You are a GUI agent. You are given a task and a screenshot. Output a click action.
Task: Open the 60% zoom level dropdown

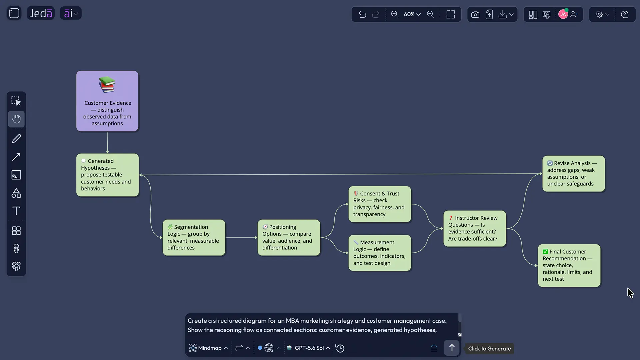[412, 14]
